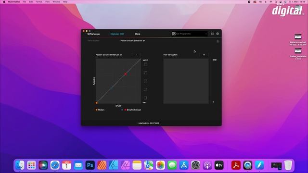The width and height of the screenshot is (308, 173).
Task: Open System Preferences from the dock
Action: click(x=195, y=165)
